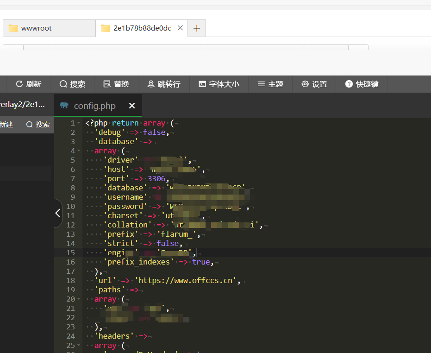431x353 pixels.
Task: Click the 'headers' key on line 24
Action: tap(114, 336)
